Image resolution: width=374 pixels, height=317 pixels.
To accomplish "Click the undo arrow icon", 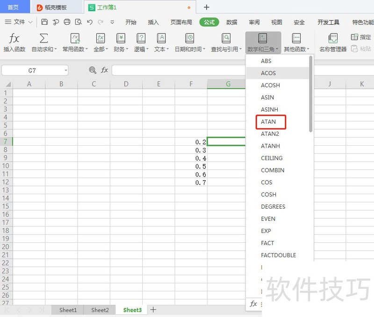I will 89,22.
